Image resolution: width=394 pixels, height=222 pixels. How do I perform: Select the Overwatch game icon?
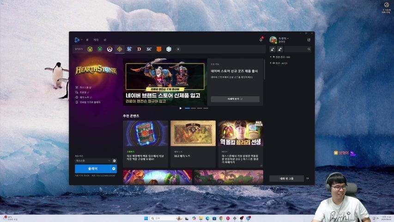109,49
